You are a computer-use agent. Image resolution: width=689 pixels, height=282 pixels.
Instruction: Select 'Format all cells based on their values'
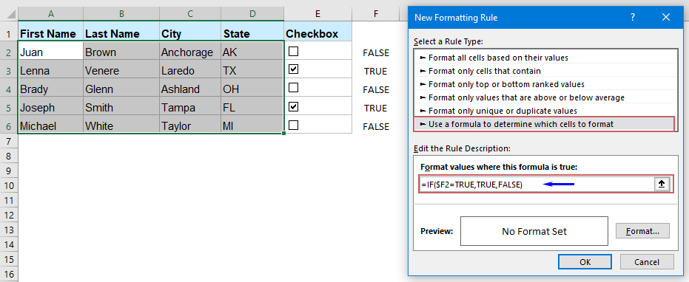[544, 58]
